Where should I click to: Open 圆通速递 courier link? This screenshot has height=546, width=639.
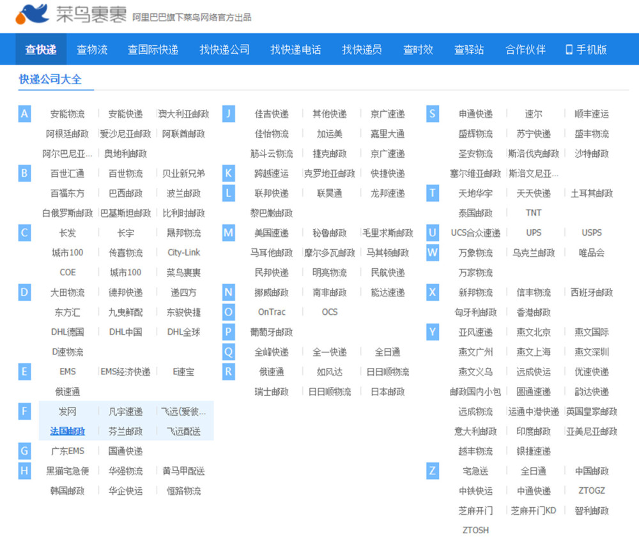coord(534,391)
